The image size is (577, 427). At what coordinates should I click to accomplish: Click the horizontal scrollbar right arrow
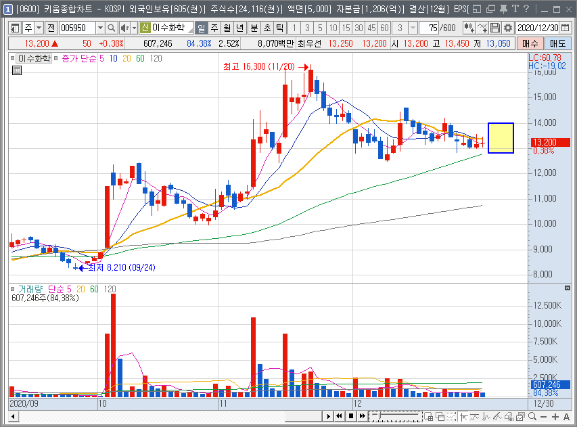328,416
